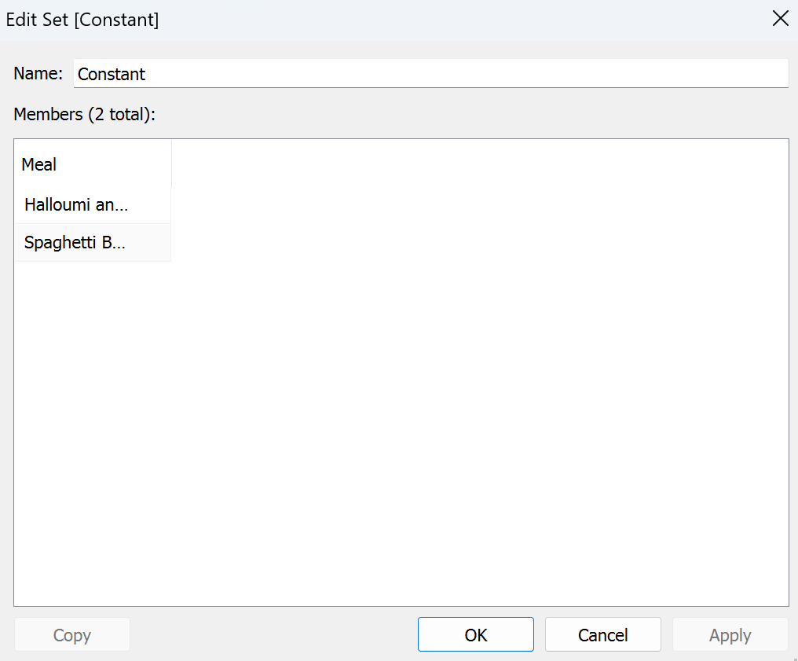Click the Copy button
Viewport: 798px width, 661px height.
pyautogui.click(x=71, y=635)
